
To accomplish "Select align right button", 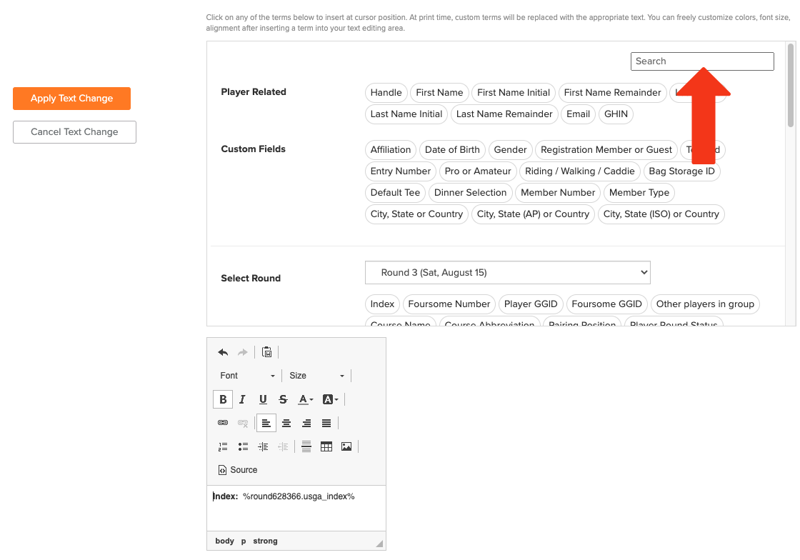I will click(306, 423).
